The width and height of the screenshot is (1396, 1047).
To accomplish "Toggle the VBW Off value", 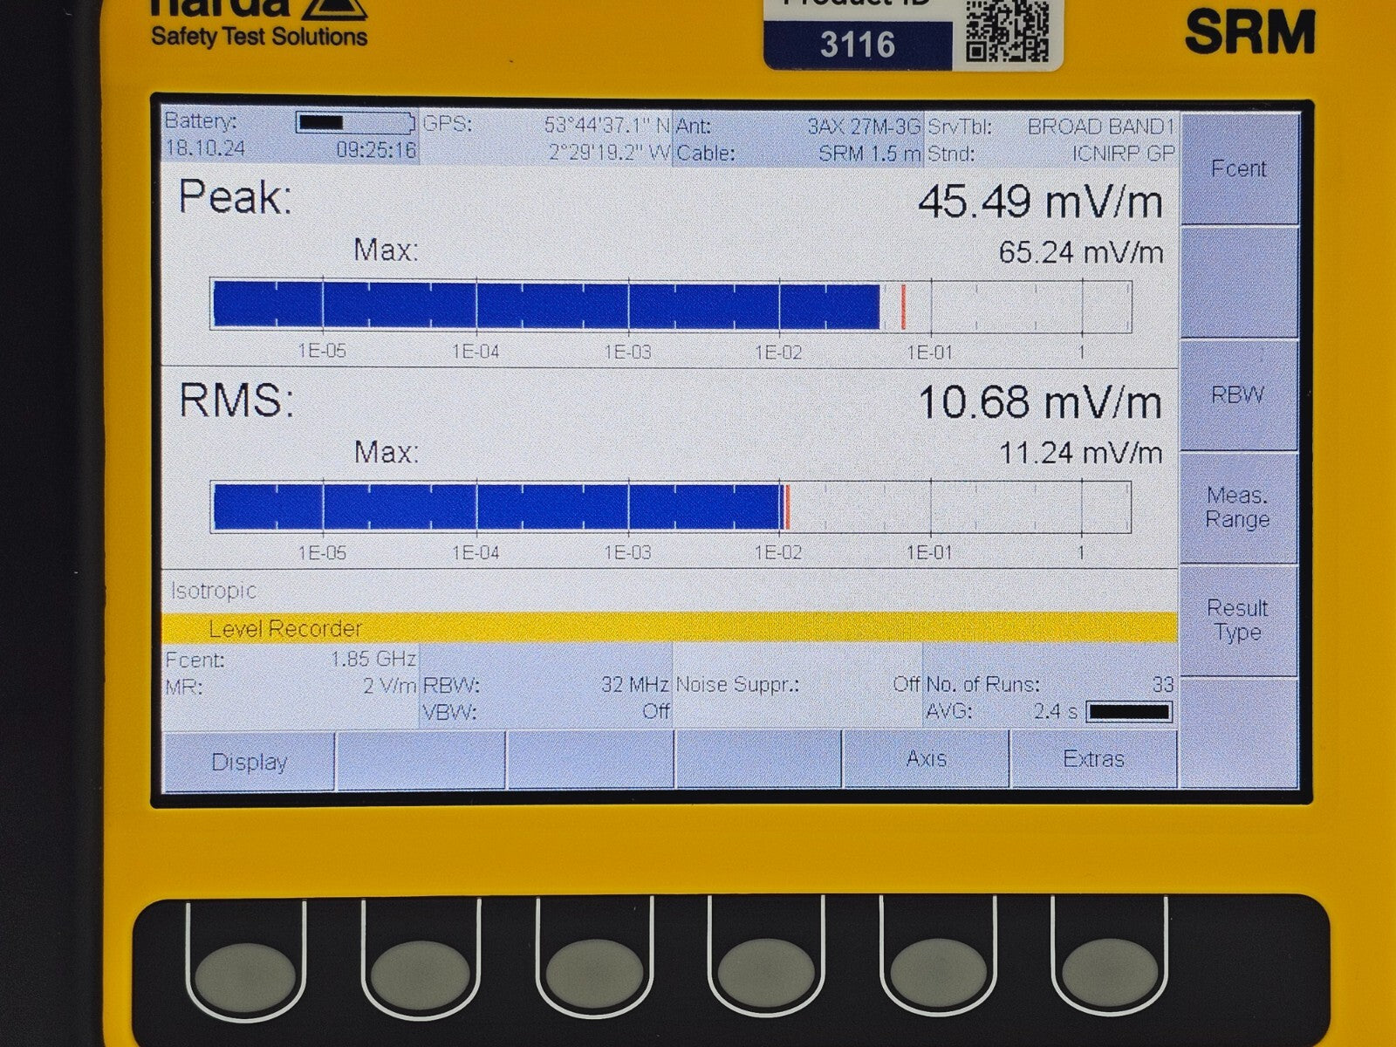I will click(x=655, y=712).
